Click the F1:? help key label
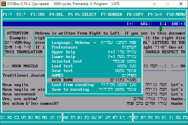Image resolution: width=188 pixels, height=125 pixels. (x=7, y=15)
